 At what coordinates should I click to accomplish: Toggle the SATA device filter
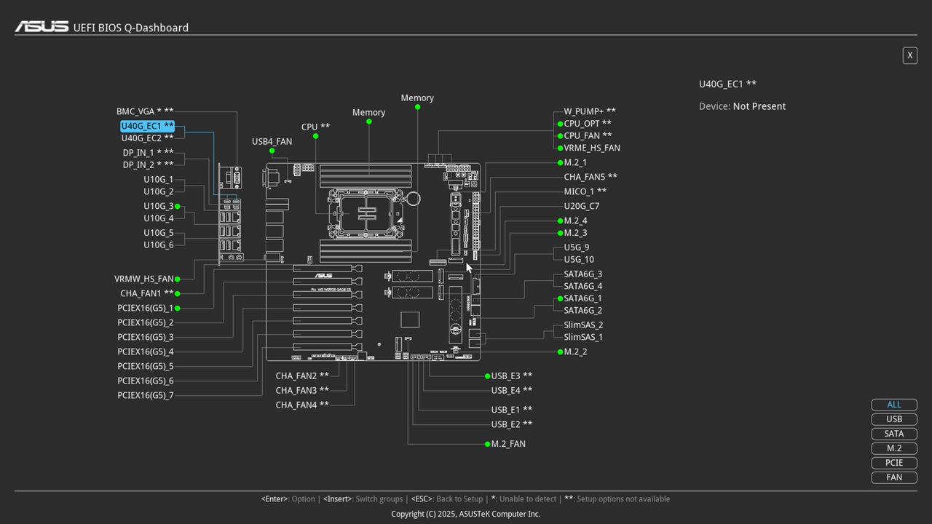[893, 433]
